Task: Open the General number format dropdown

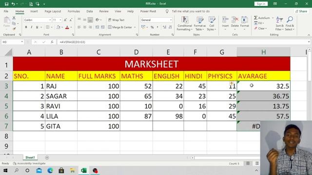Action: click(171, 20)
